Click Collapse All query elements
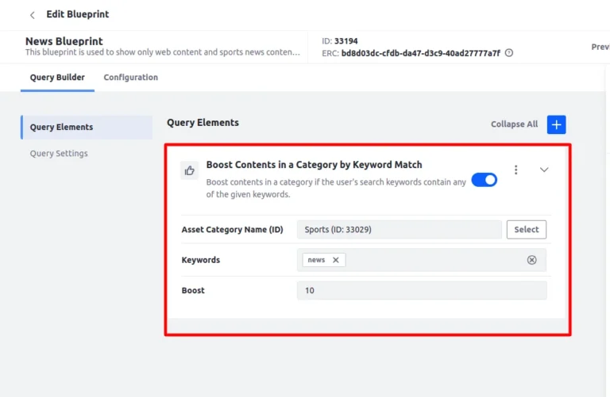Screen dimensions: 610x397 pyautogui.click(x=514, y=124)
